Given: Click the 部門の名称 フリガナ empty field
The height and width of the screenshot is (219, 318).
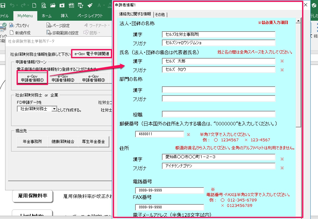Looking at the screenshot, I should 219,98.
